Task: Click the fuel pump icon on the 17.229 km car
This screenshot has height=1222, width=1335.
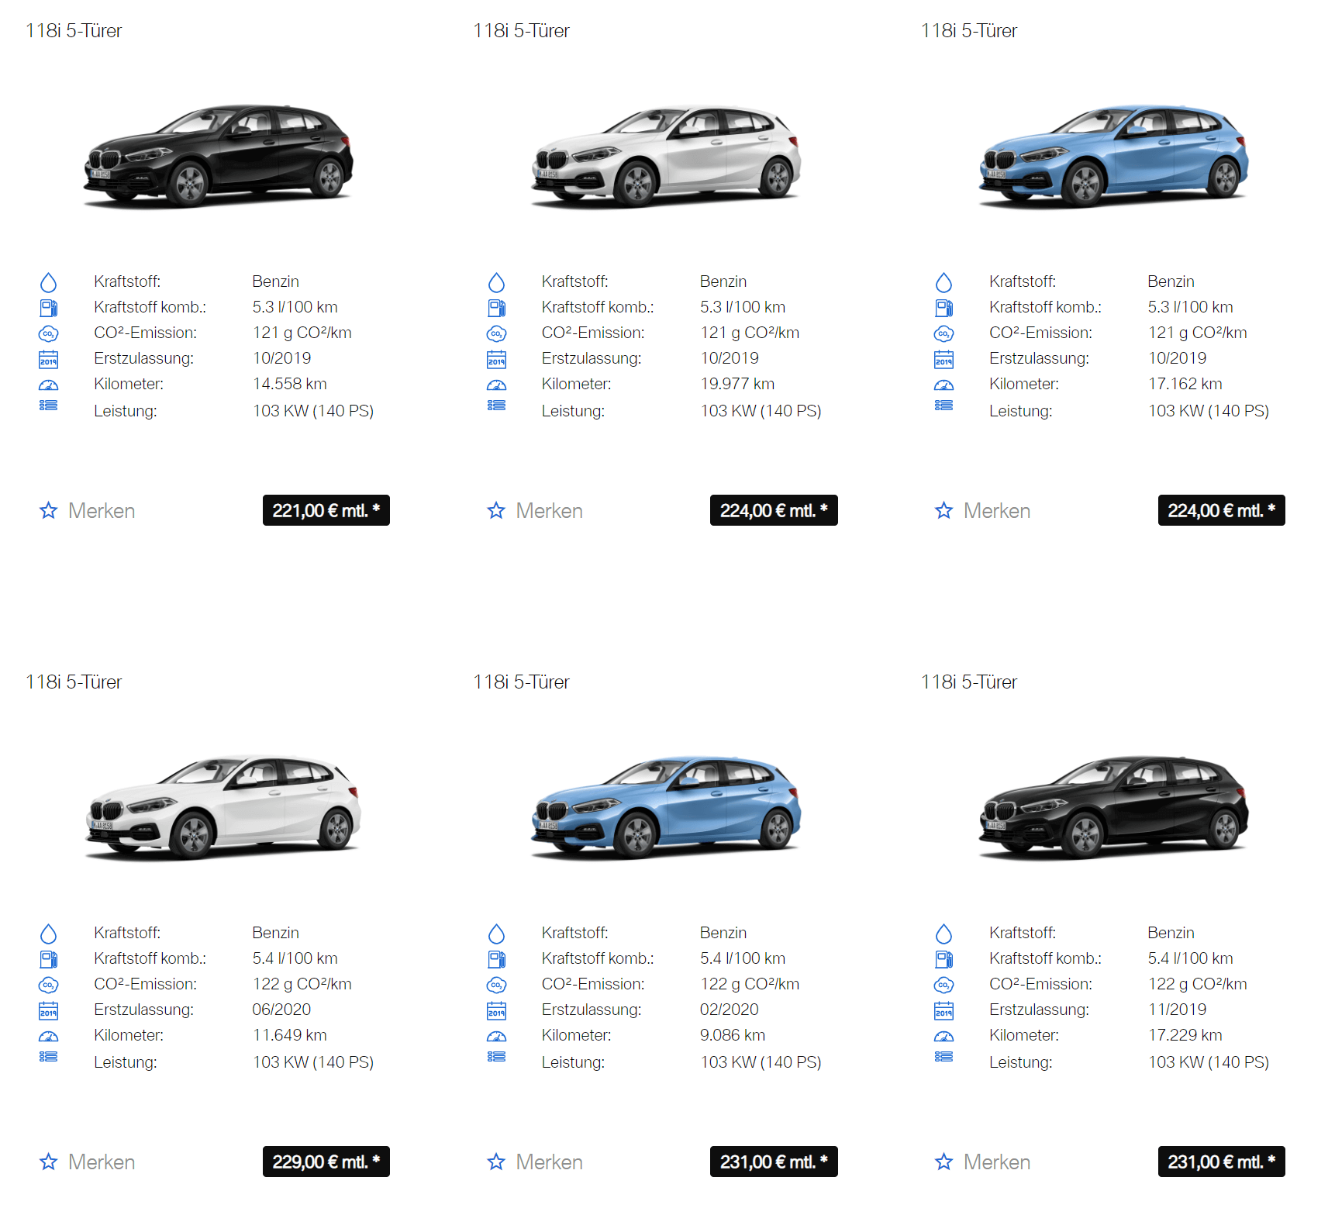Action: pyautogui.click(x=943, y=959)
